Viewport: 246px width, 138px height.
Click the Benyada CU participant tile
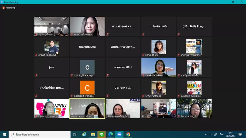click(x=159, y=47)
